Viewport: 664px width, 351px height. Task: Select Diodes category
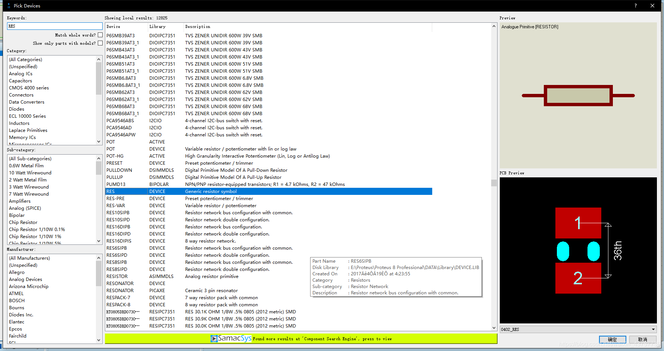[16, 109]
